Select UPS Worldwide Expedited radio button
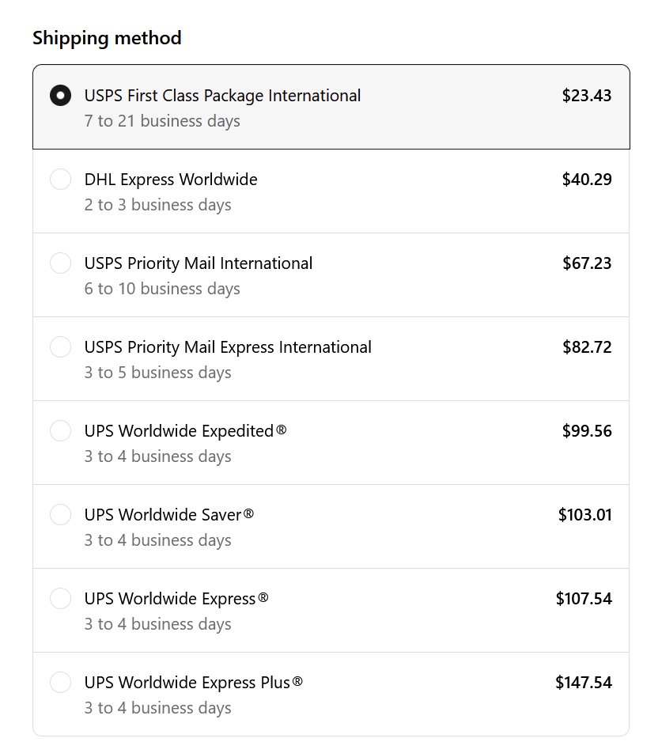 pyautogui.click(x=61, y=430)
